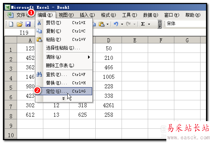Click the Select All corner button
Screen dimensions: 210x143
click(x=11, y=40)
